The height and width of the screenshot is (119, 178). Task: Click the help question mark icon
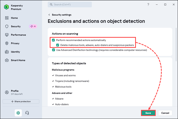148,5
